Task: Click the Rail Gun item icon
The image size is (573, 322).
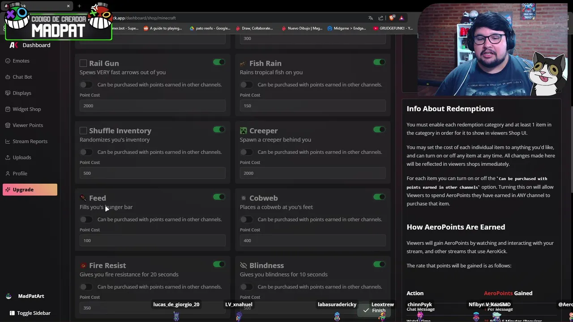Action: coord(83,63)
